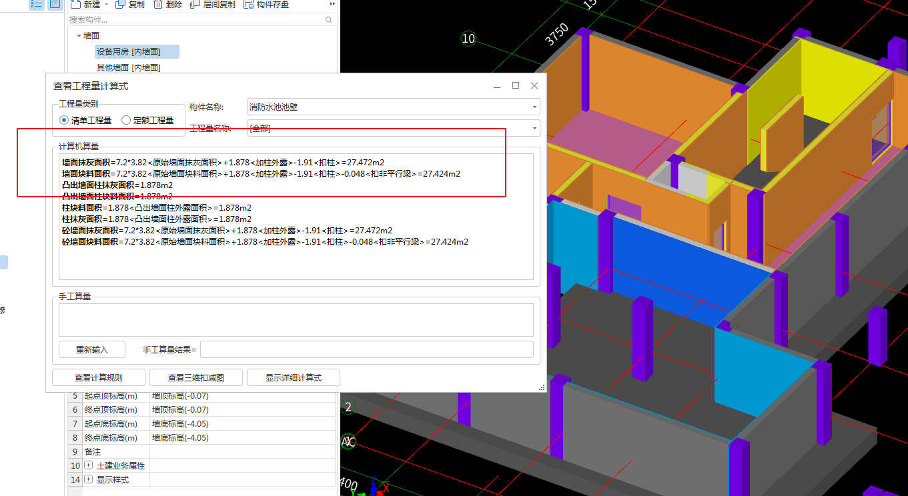The width and height of the screenshot is (908, 496).
Task: Collapse the 墙面 tree node
Action: 79,36
